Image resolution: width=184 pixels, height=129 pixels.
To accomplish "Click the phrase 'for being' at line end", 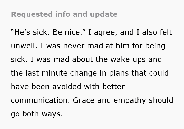I will point(149,46).
